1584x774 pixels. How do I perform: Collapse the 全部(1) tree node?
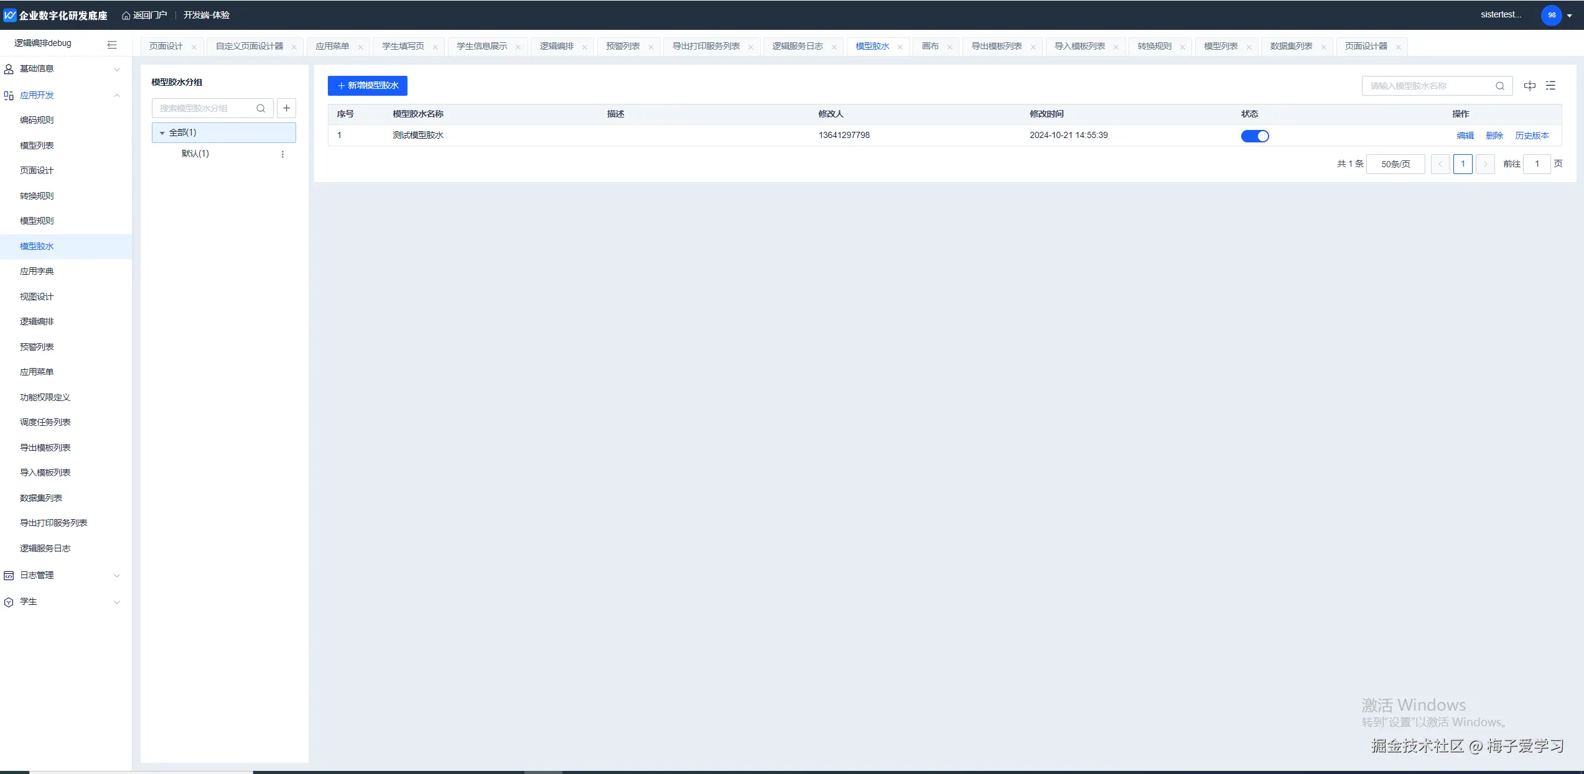(162, 133)
